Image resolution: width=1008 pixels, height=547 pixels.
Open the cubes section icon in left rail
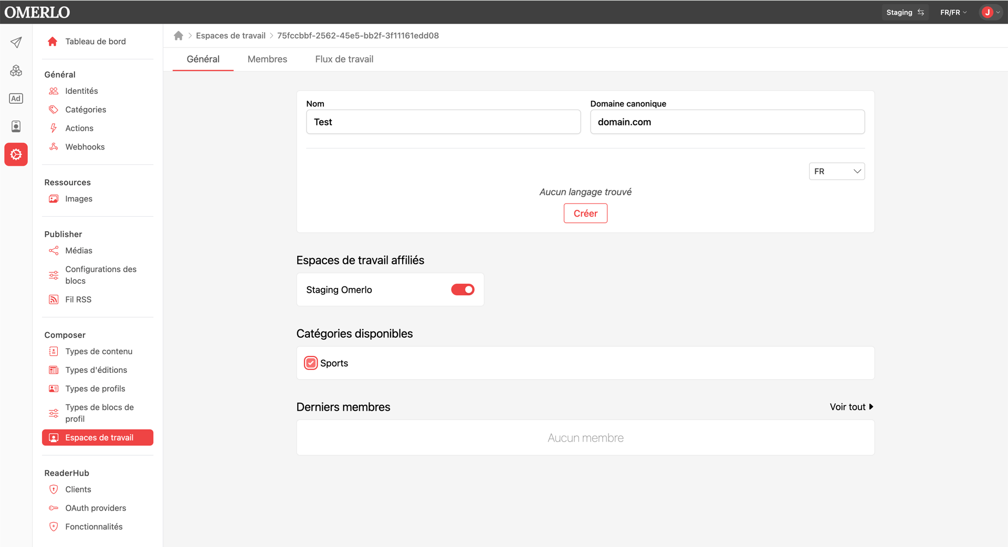(16, 70)
